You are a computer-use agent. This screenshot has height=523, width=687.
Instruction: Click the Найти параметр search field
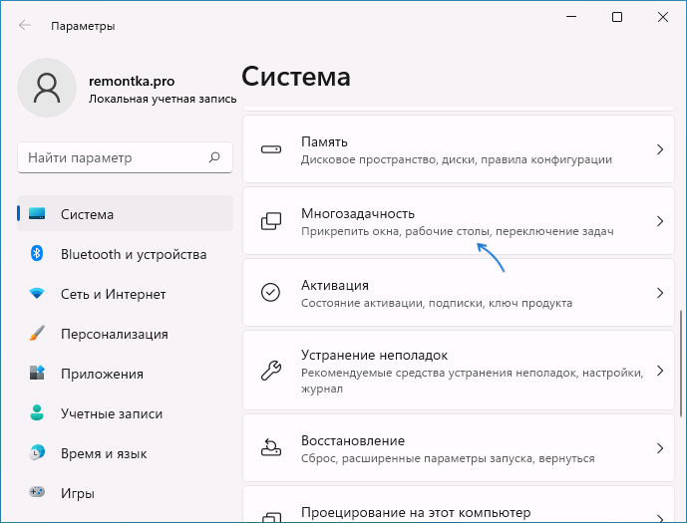click(125, 157)
